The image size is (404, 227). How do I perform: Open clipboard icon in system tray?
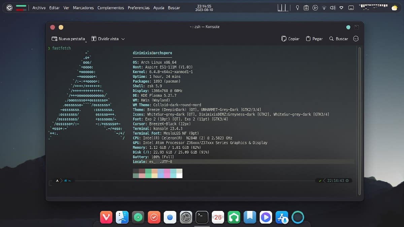click(x=306, y=7)
